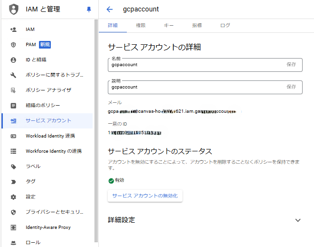Click the ポリシー アナライザ document icon
314x247 pixels.
13,90
